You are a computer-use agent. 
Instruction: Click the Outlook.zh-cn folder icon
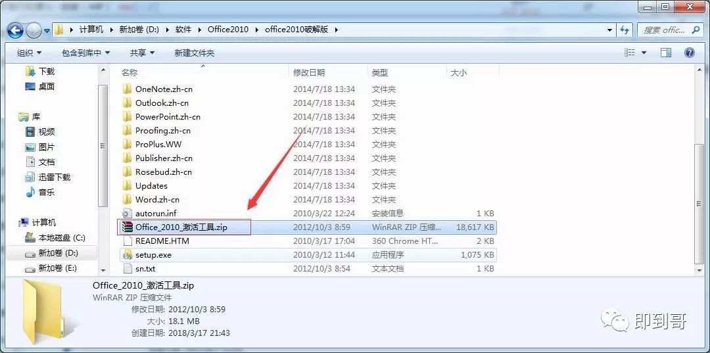[x=127, y=103]
